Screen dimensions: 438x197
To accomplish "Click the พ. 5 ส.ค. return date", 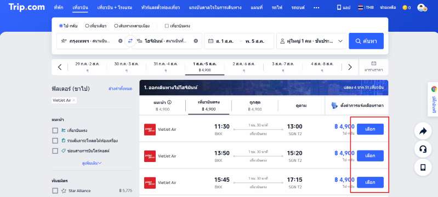I will coord(255,41).
